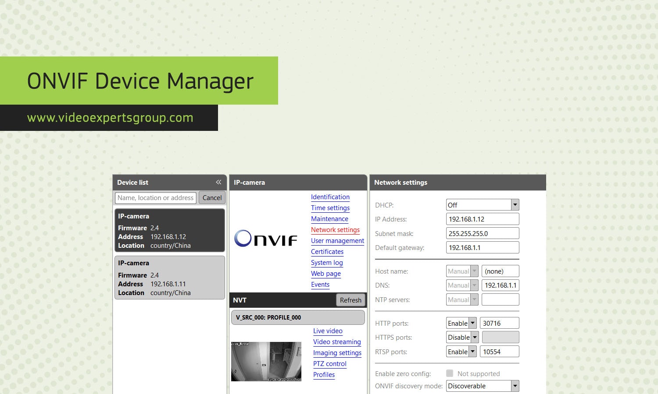
Task: Open the RTSP ports Enable dropdown
Action: (461, 352)
